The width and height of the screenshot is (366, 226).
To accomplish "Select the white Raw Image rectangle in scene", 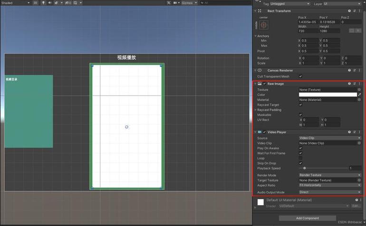I will coord(127,126).
